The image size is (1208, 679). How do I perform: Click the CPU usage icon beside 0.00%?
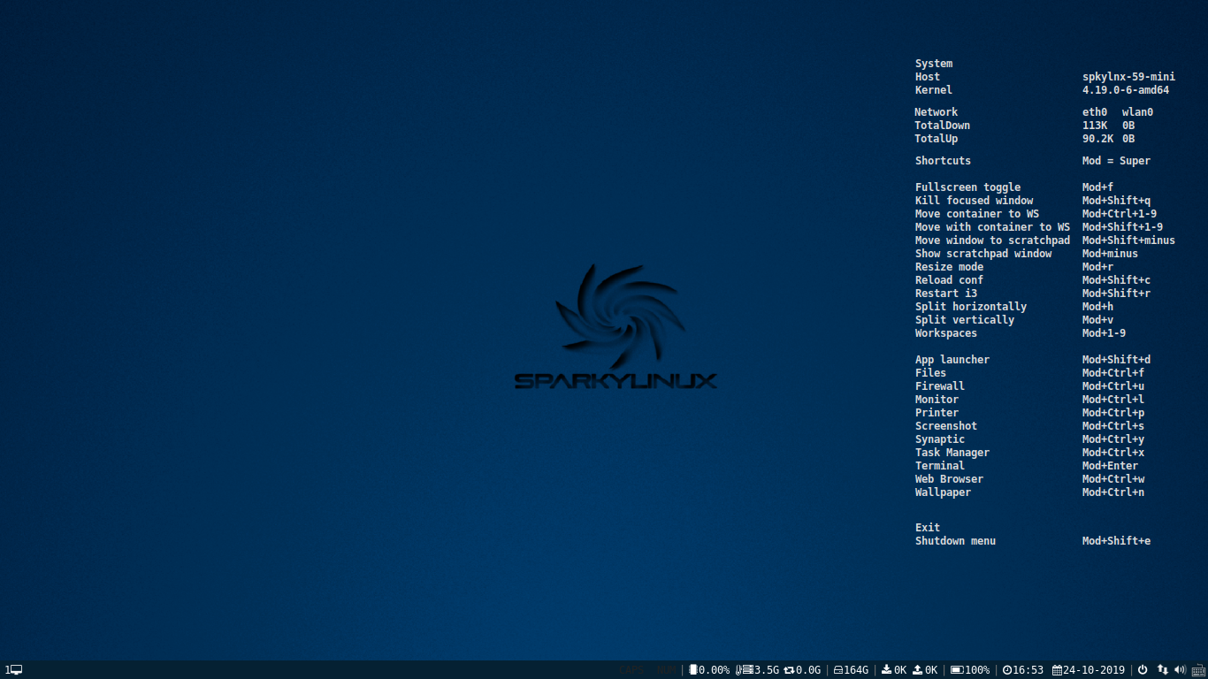pos(693,669)
